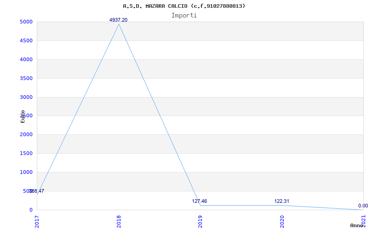Select the 127.46 data label

(x=200, y=201)
